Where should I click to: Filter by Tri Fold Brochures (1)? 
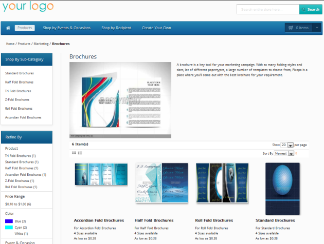pyautogui.click(x=21, y=156)
